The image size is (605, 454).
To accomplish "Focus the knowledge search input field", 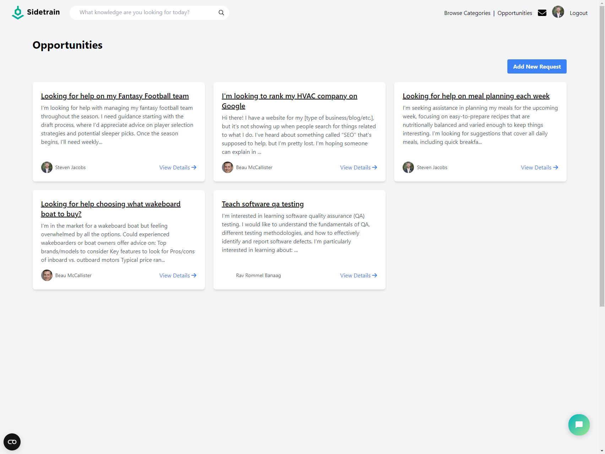I will [x=146, y=12].
